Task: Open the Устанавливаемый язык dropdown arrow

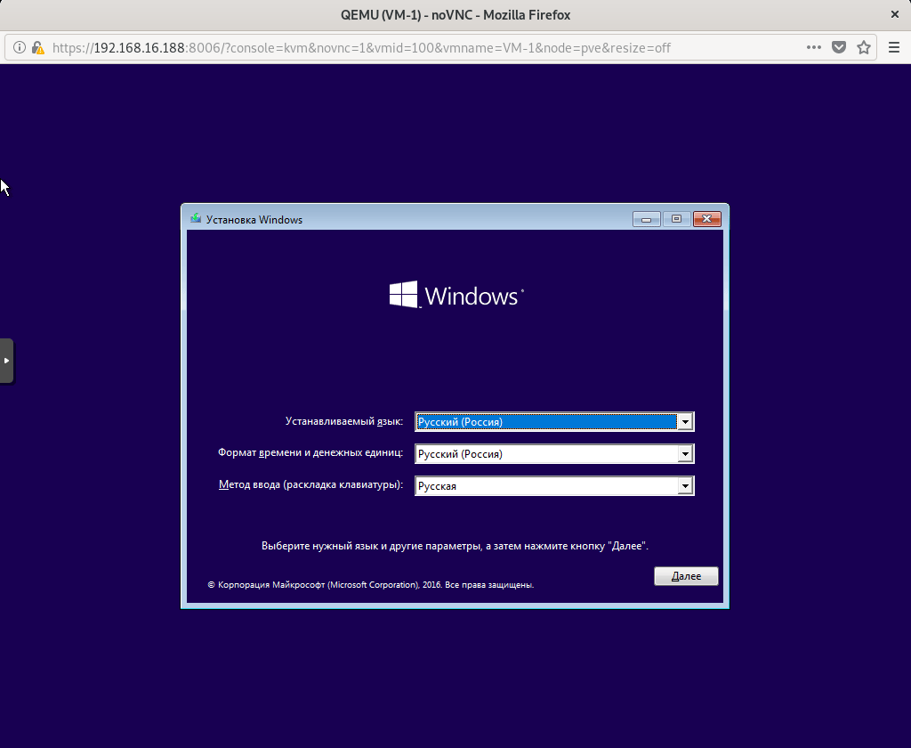Action: 685,422
